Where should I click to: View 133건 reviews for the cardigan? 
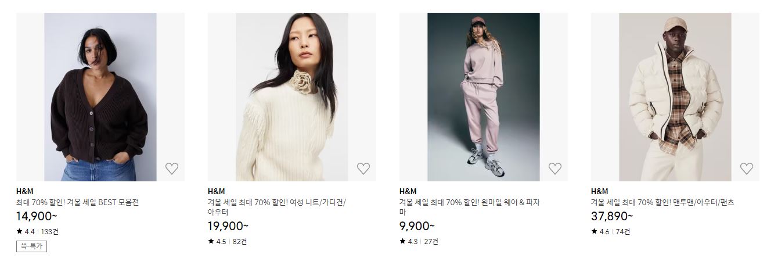(50, 231)
